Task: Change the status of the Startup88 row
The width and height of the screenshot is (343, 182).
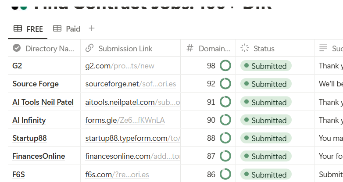Action: (x=265, y=139)
